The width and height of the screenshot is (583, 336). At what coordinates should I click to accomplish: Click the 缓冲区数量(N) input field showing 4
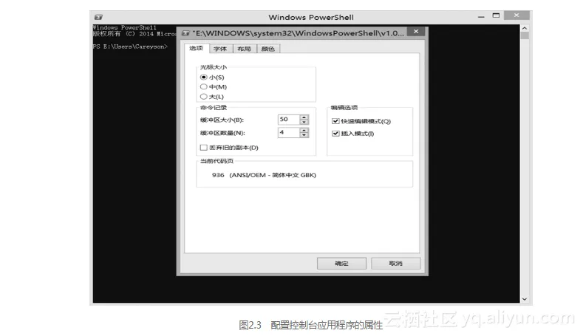289,133
